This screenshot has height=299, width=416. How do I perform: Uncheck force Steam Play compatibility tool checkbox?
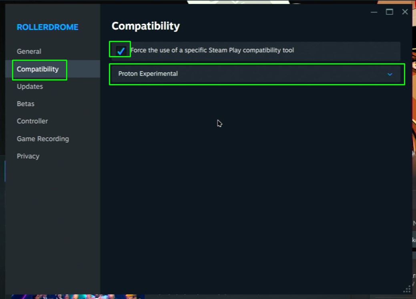[121, 50]
